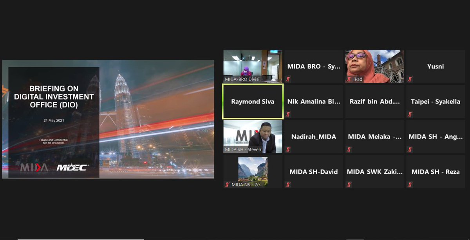Image resolution: width=470 pixels, height=240 pixels.
Task: Click muted mic icon on MIDA SWK Zaki tile
Action: click(x=349, y=184)
